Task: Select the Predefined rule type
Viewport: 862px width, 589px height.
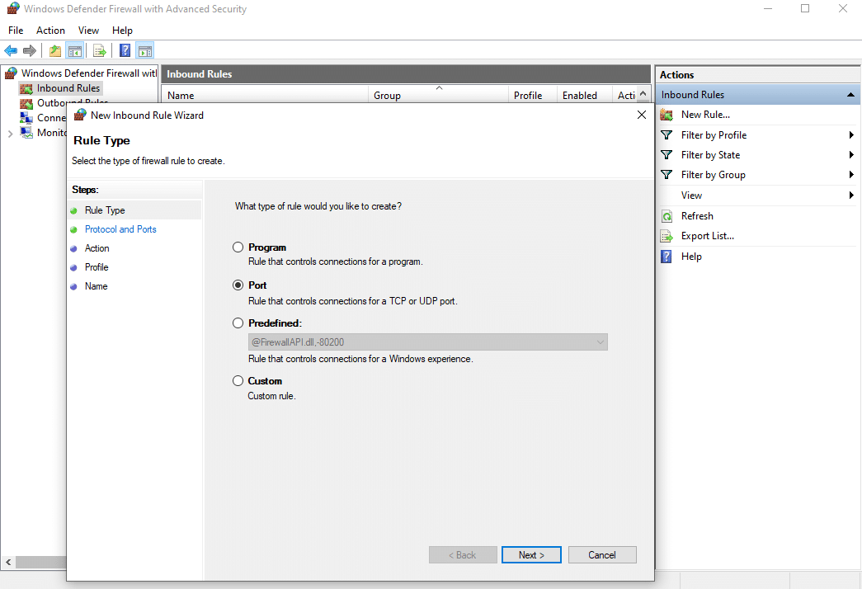Action: tap(238, 323)
